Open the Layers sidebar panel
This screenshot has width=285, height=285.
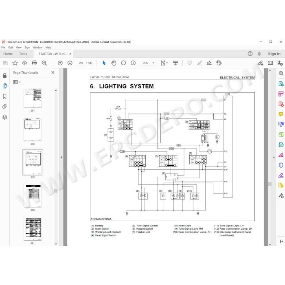point(5,117)
